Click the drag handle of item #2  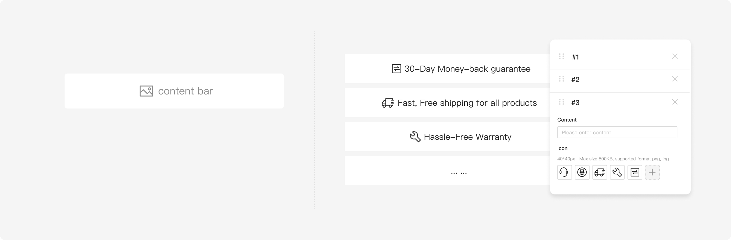tap(561, 79)
